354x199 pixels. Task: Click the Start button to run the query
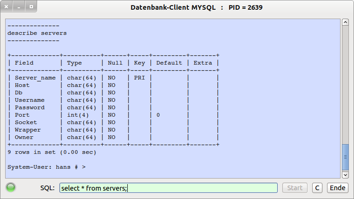pyautogui.click(x=295, y=188)
